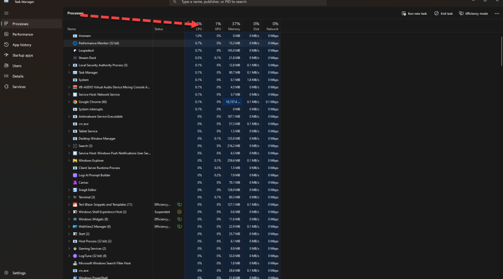Expand Search (3) process group
503x279 pixels.
click(69, 146)
